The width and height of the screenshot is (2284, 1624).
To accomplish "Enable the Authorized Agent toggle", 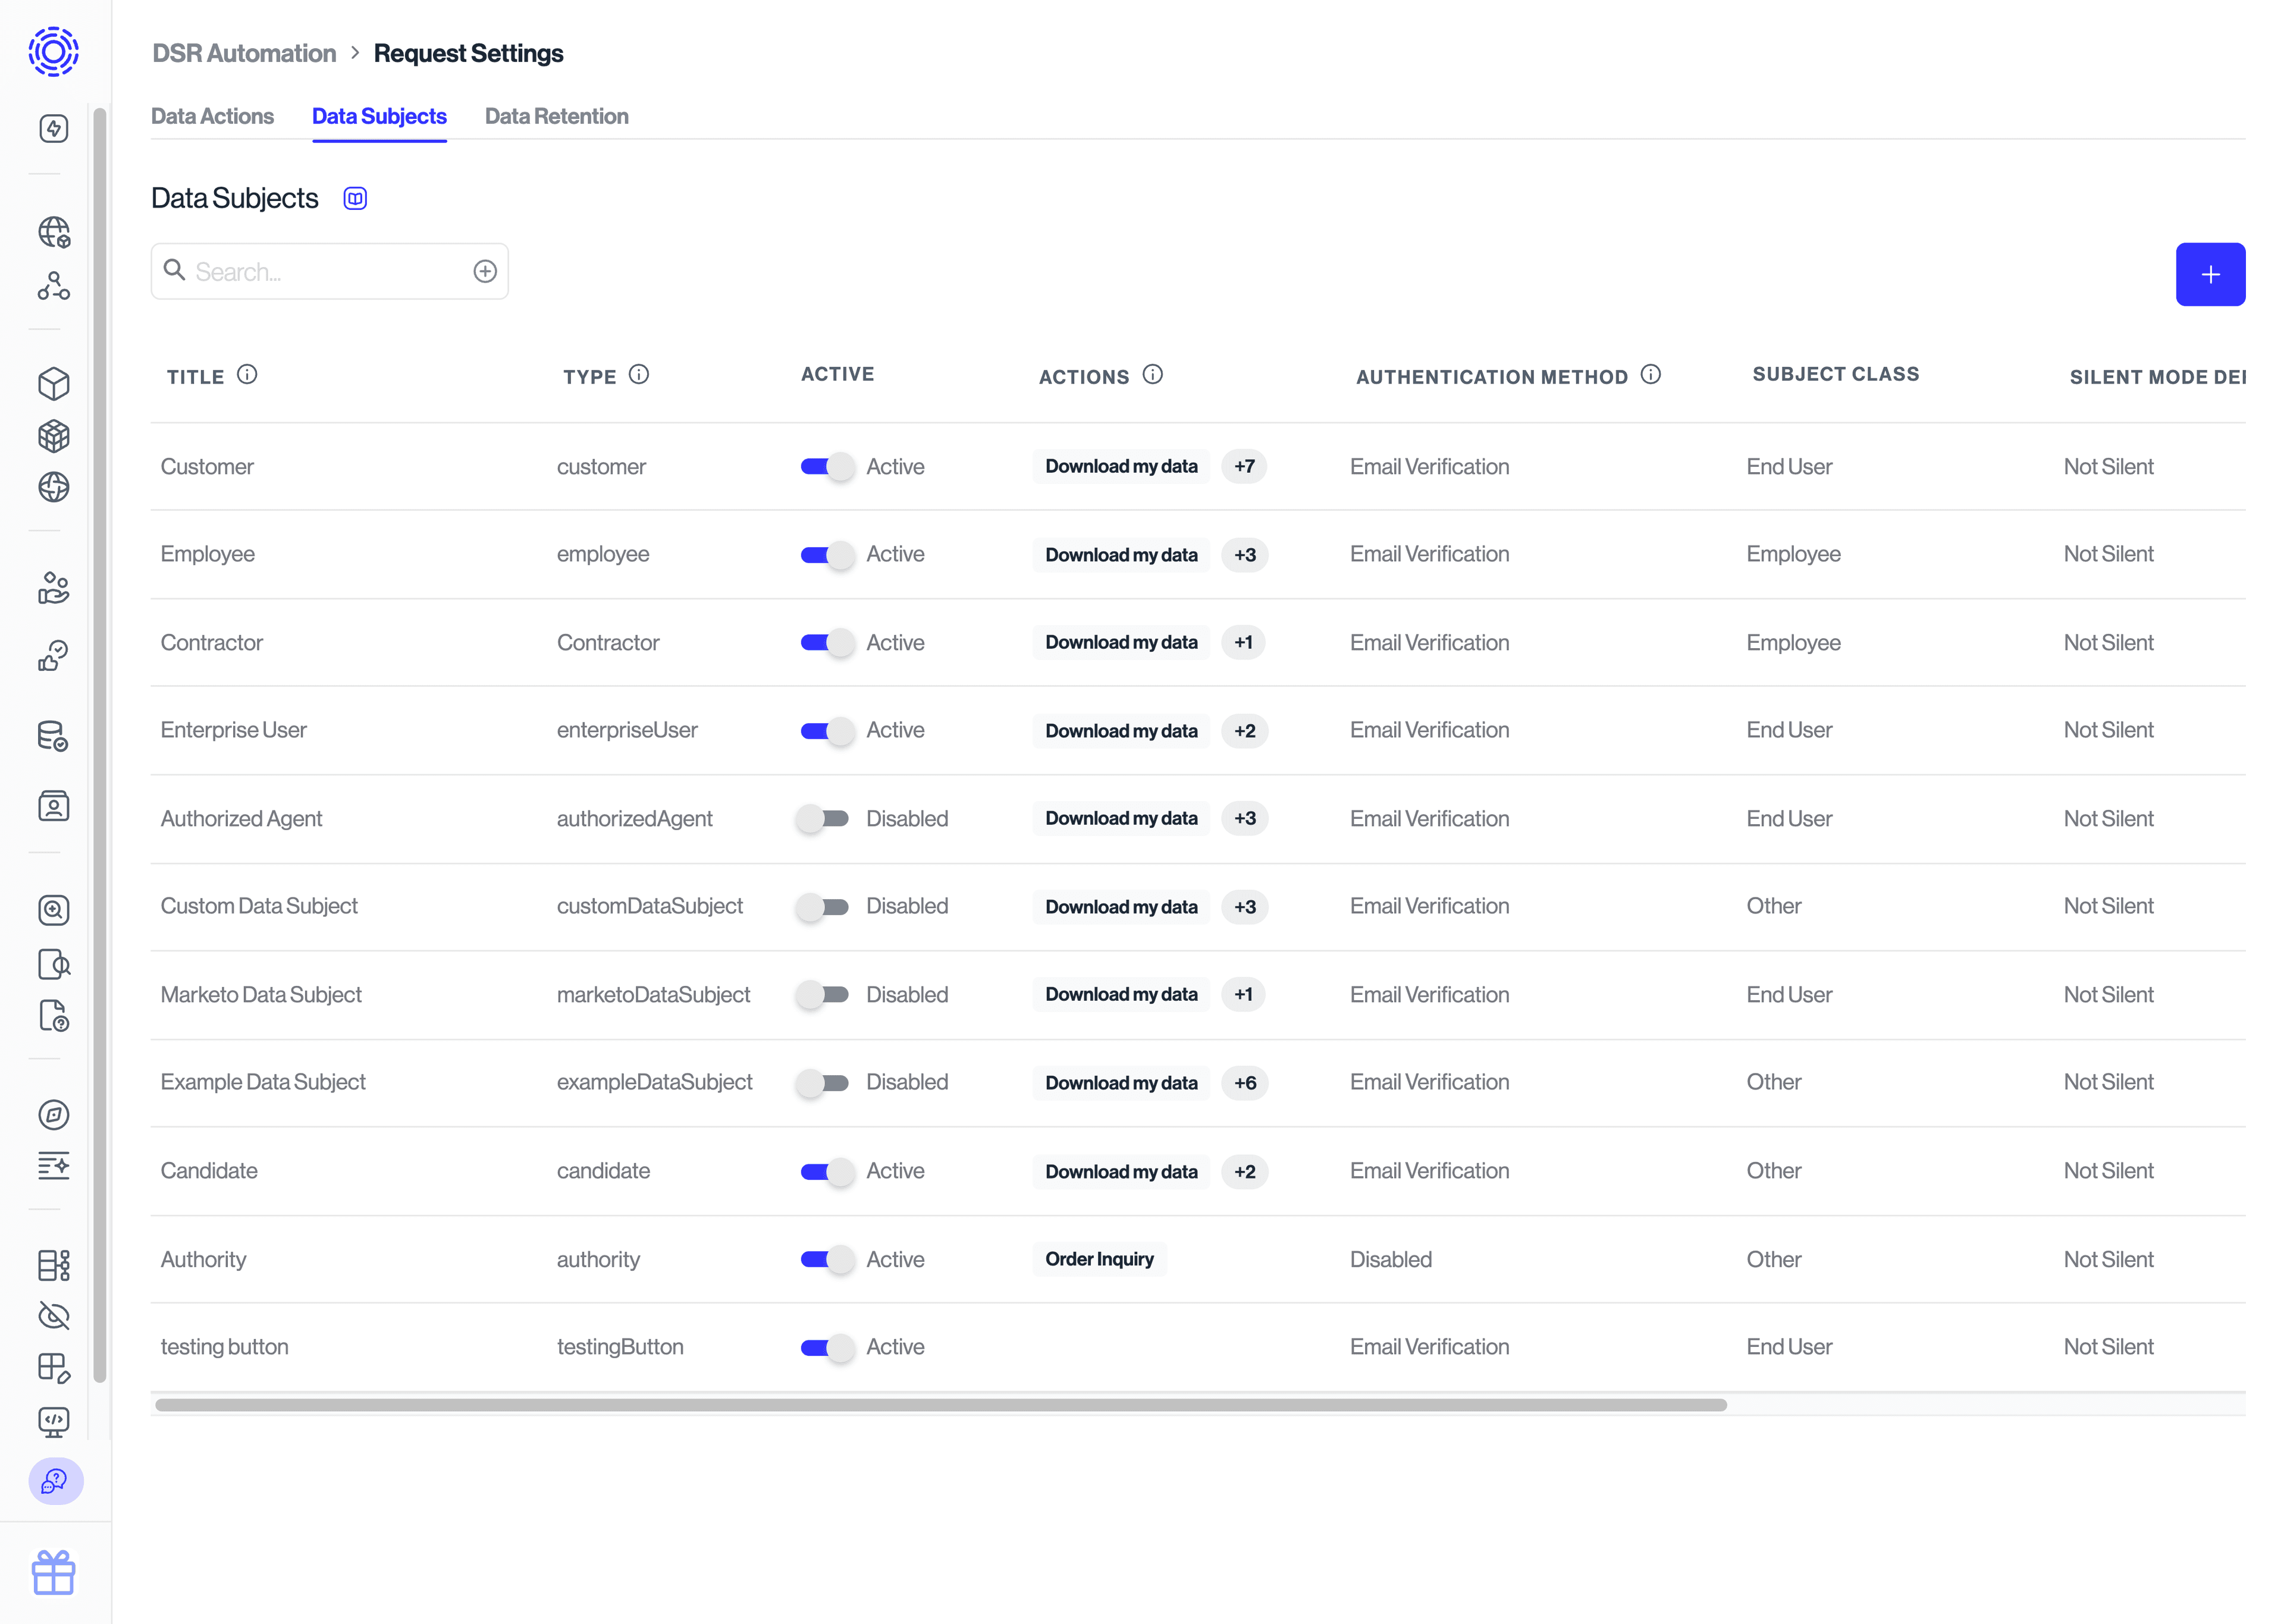I will coord(823,818).
